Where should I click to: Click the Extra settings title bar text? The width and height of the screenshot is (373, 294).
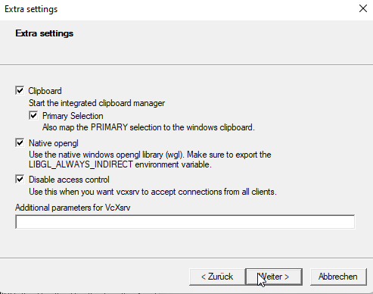31,9
